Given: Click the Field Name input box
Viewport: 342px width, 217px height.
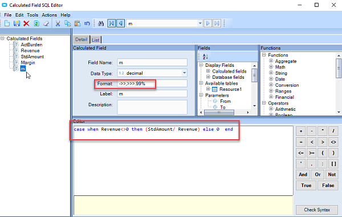Looking at the screenshot, I should click(x=152, y=62).
